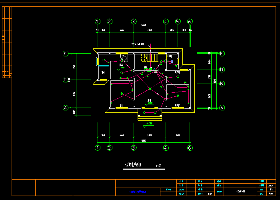Image resolution: width=280 pixels, height=200 pixels.
Task: Pick right-side grid bubble A
Action: pos(222,108)
